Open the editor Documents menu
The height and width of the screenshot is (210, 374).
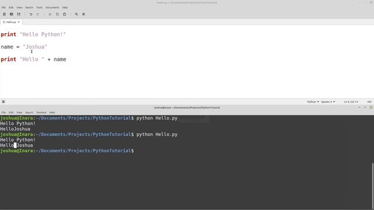53,8
